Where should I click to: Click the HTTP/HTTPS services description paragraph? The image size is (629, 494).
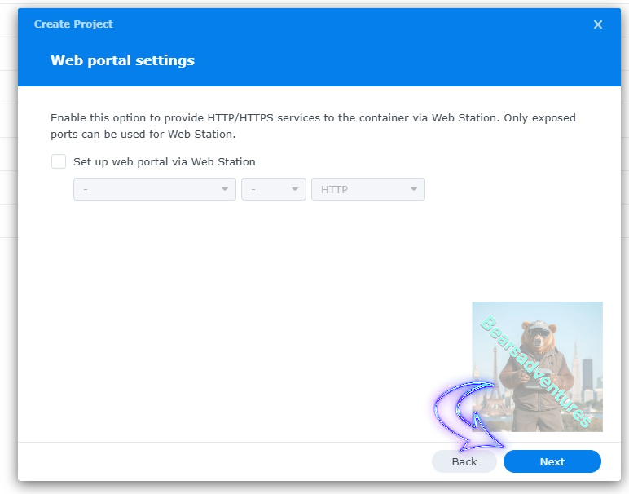[313, 126]
